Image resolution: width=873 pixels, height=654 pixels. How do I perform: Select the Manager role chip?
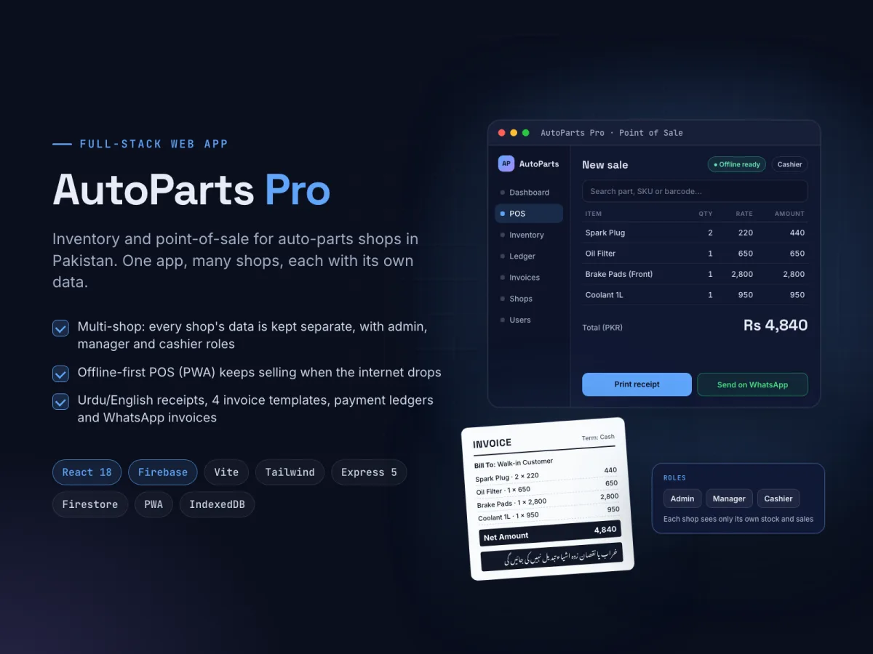pos(729,498)
